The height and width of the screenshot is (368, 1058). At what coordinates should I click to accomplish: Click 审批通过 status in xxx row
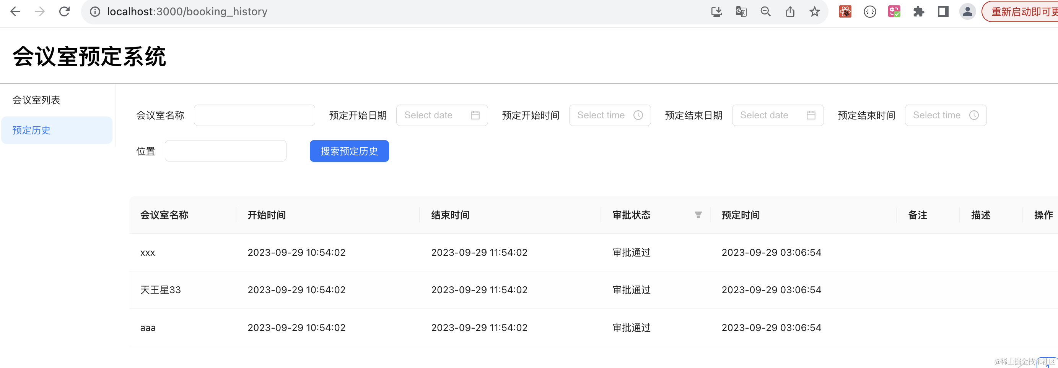[x=632, y=252]
